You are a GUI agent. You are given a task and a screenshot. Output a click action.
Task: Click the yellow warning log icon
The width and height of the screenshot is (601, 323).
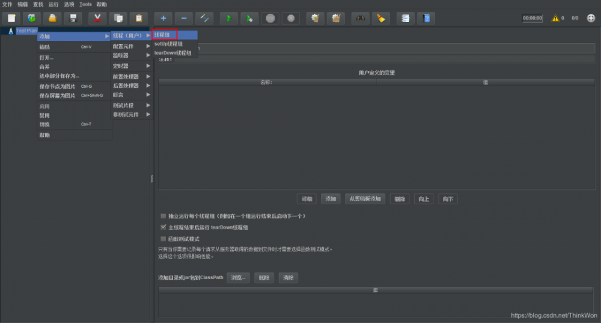555,18
